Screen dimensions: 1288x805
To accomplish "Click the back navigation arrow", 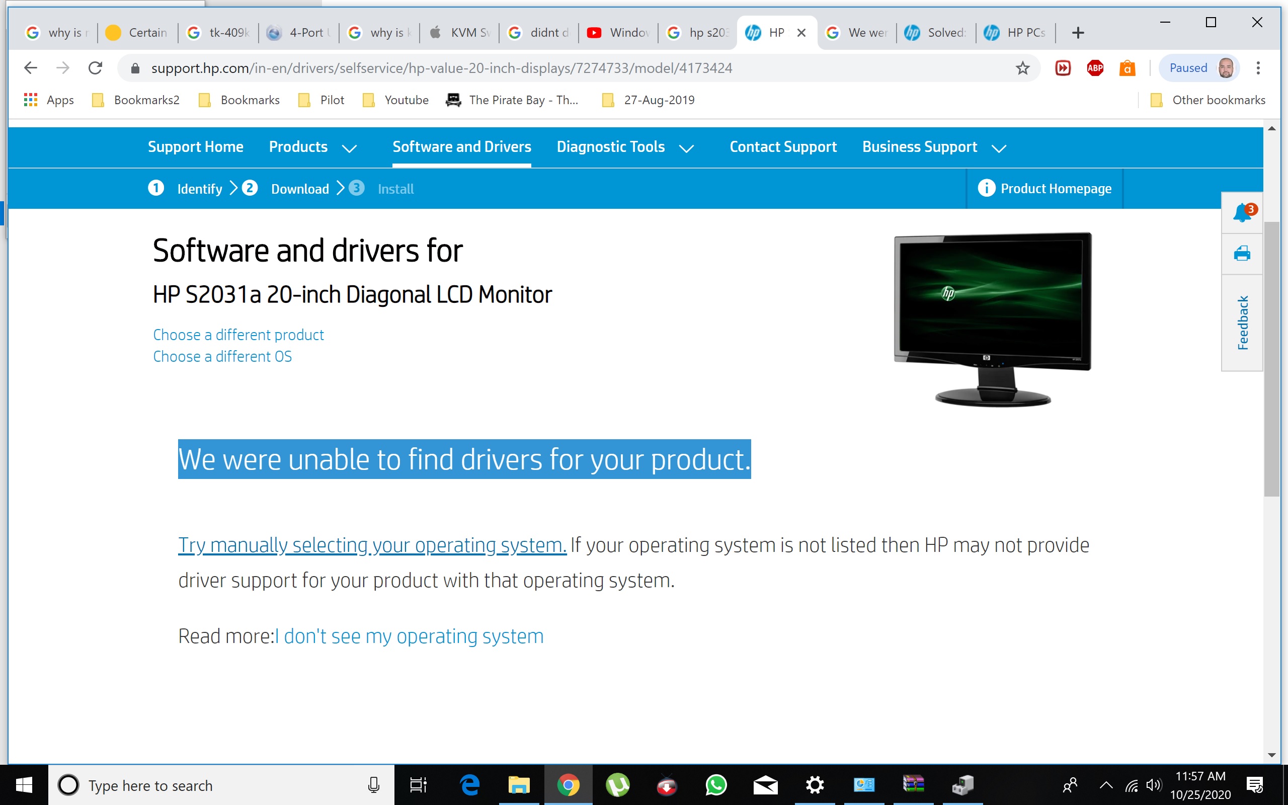I will tap(30, 67).
